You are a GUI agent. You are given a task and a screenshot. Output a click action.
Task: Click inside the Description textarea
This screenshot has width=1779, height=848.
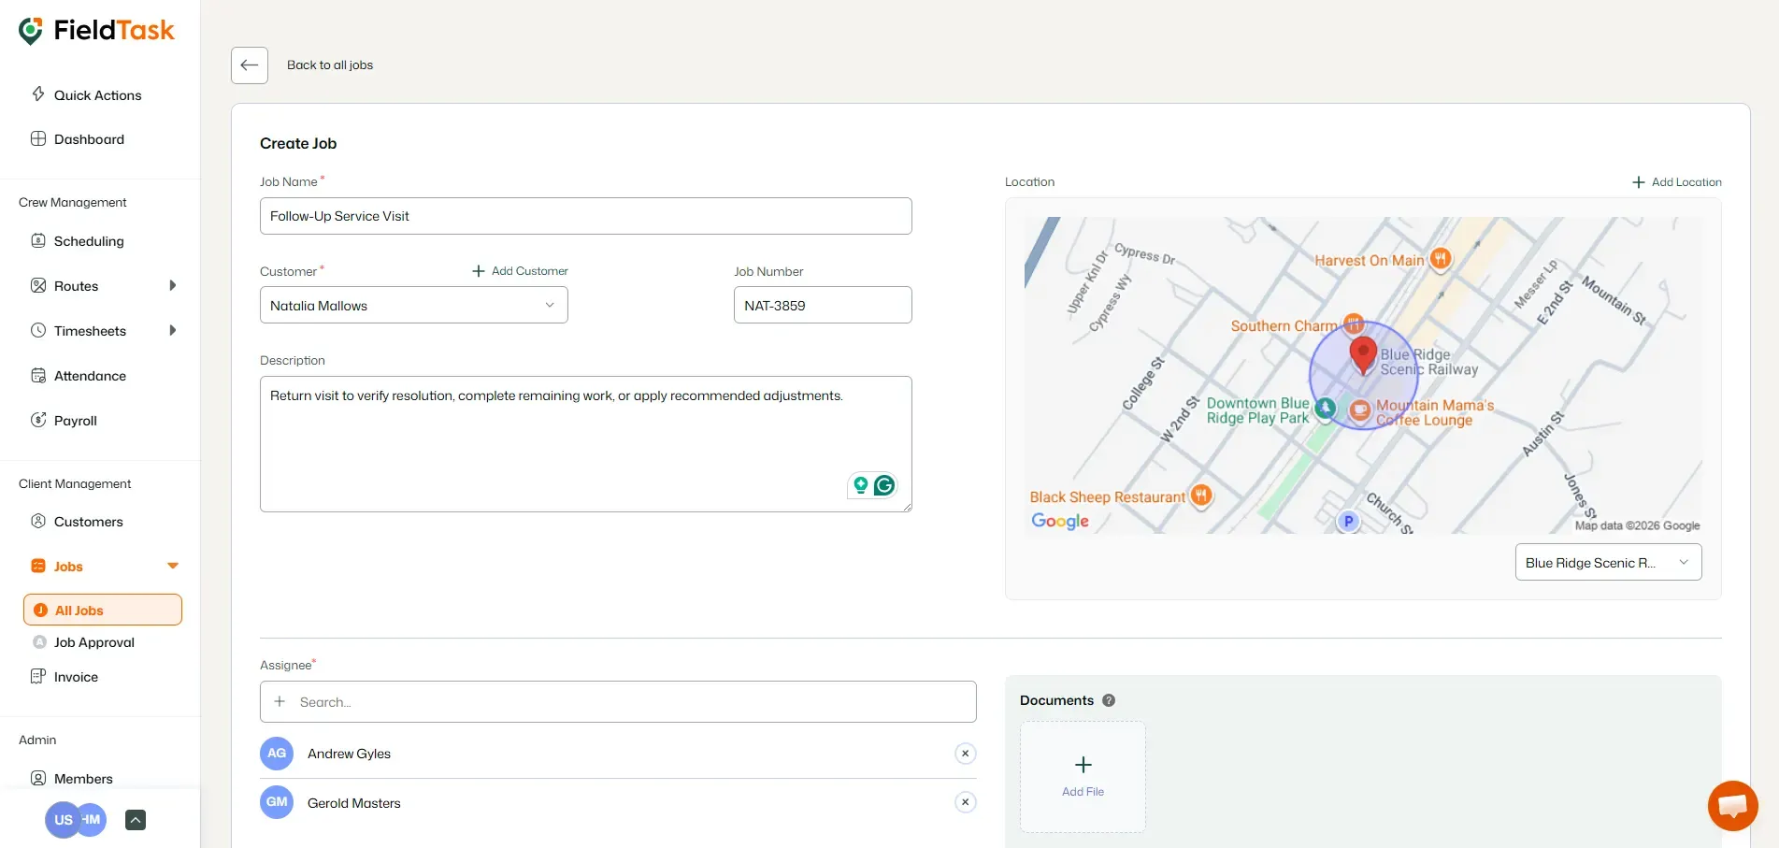coord(586,444)
